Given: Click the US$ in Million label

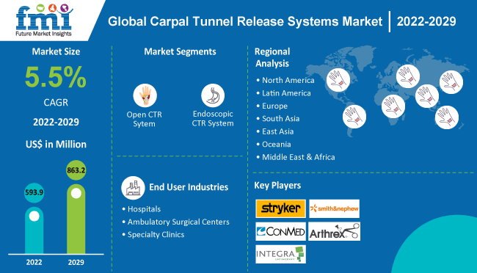Looking at the screenshot, I should (56, 145).
